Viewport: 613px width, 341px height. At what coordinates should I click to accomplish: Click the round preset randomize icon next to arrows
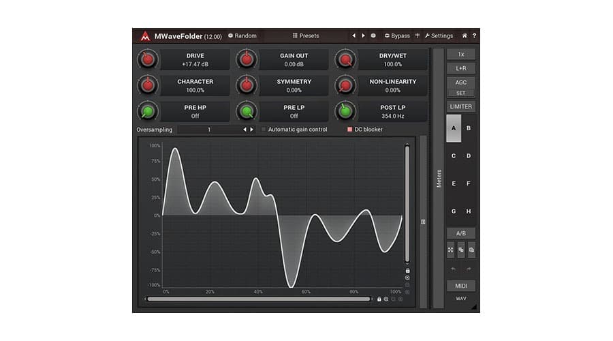pyautogui.click(x=373, y=35)
